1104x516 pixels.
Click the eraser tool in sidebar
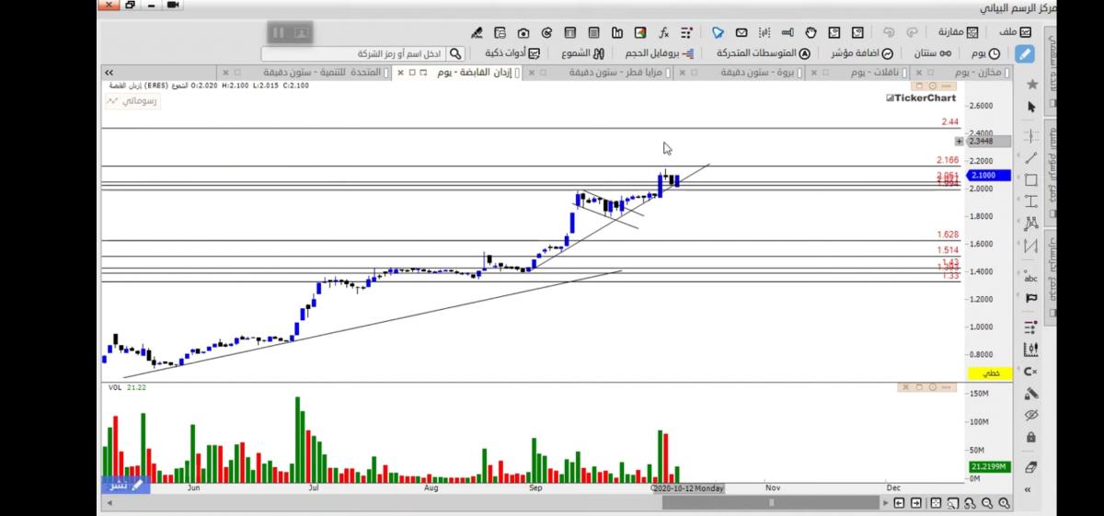coord(1030,467)
